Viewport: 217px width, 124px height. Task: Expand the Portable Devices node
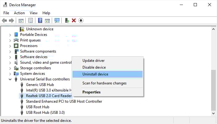(10, 35)
